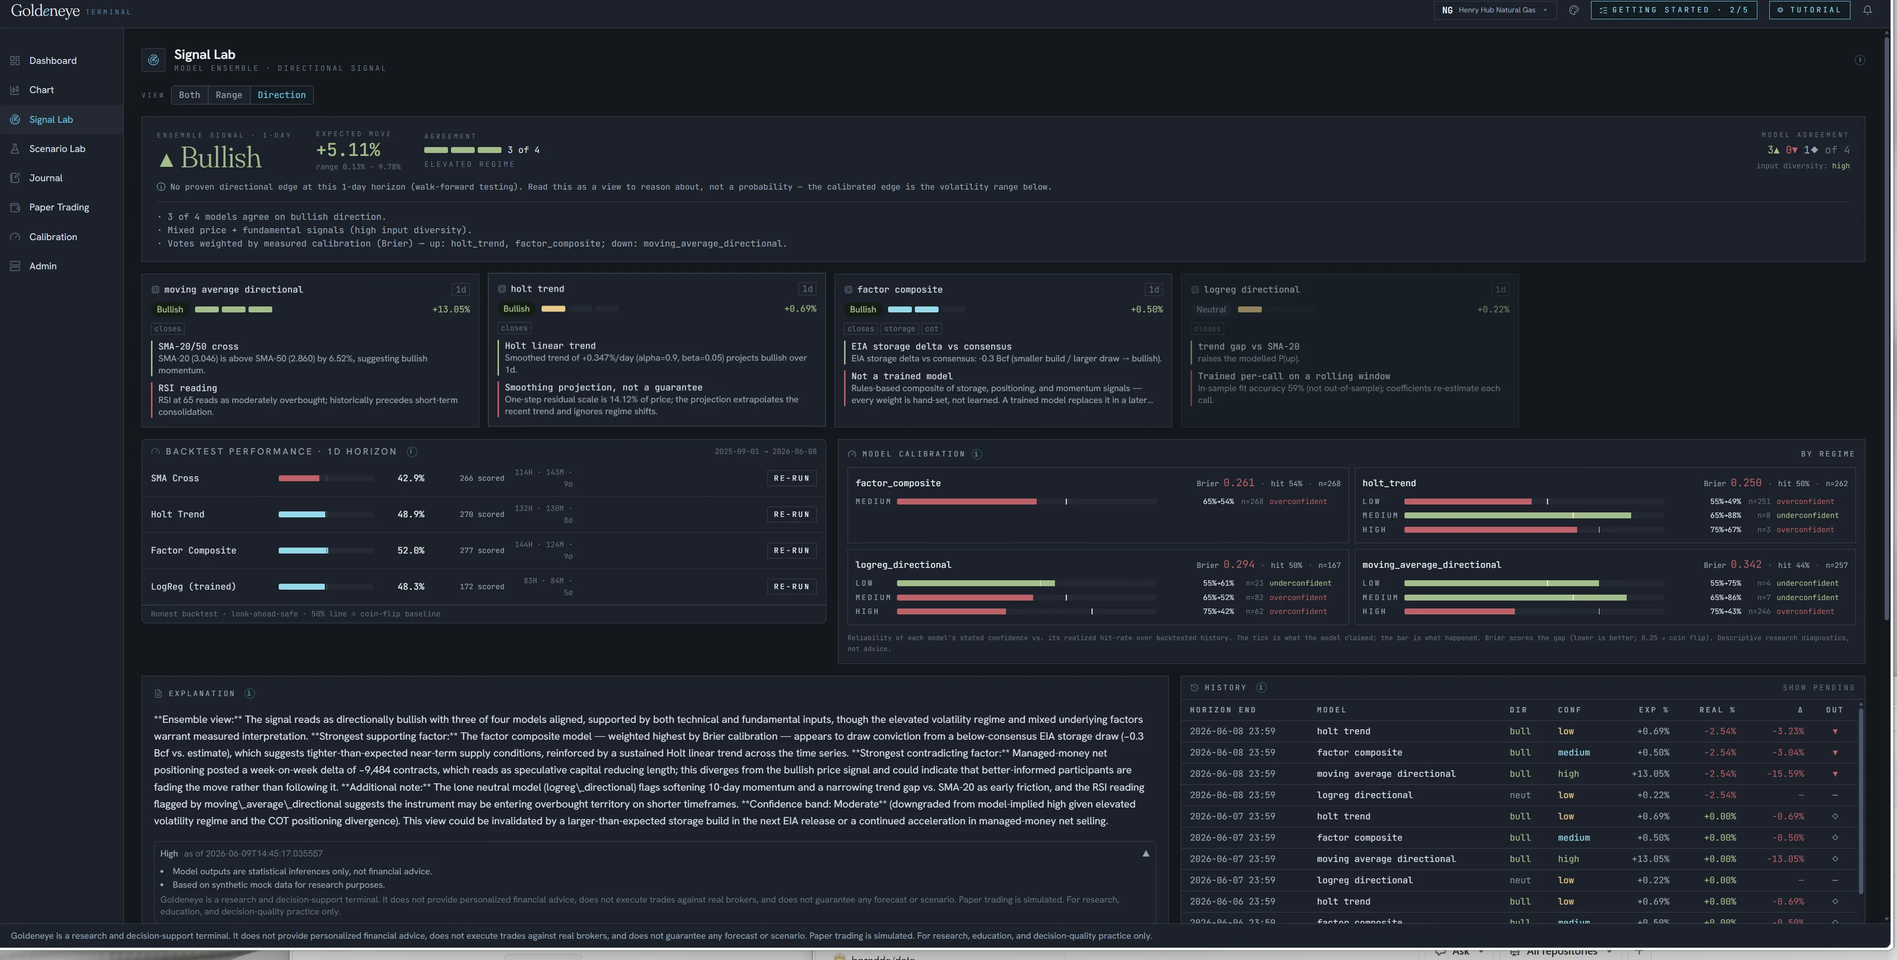
Task: Select Scenario Lab flask icon
Action: pos(15,149)
